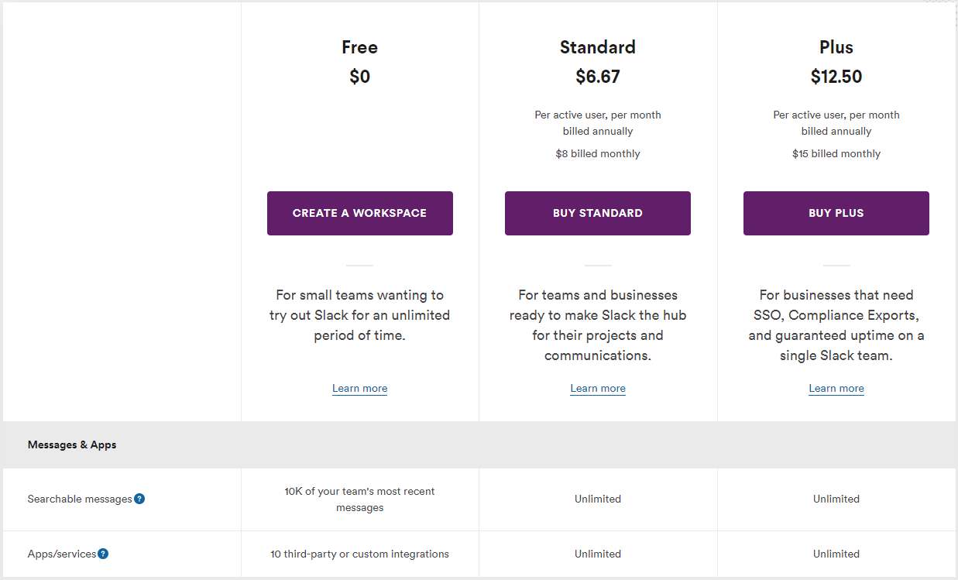The width and height of the screenshot is (958, 580).
Task: Click the help icon beside Searchable messages
Action: pos(139,499)
